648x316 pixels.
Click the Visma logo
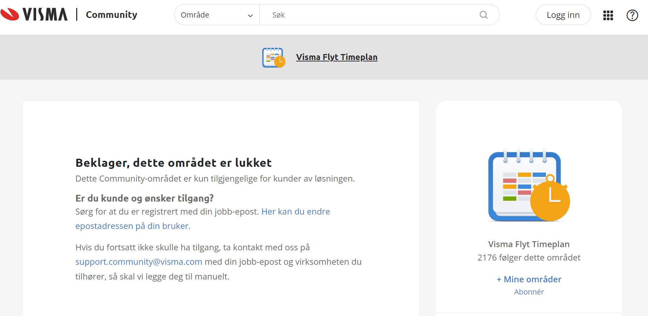(x=35, y=14)
